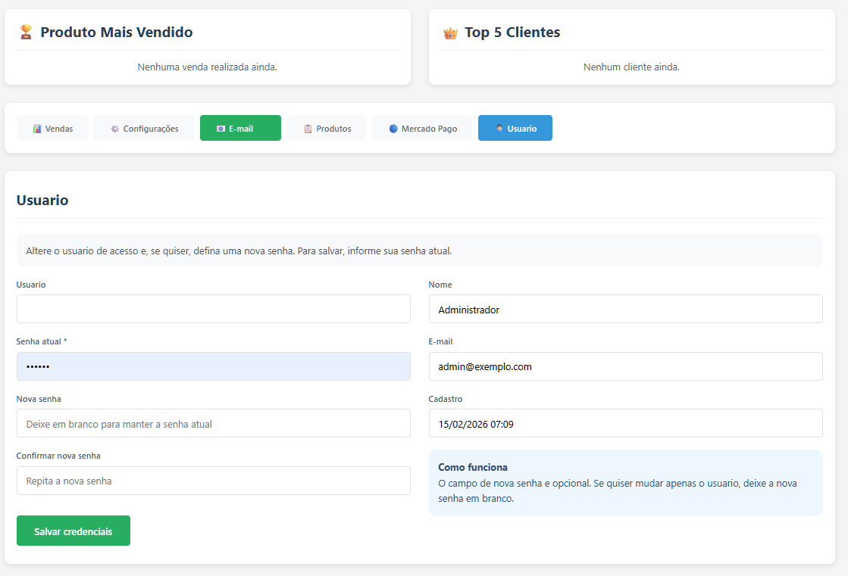The width and height of the screenshot is (848, 576).
Task: Click the globe icon on Mercado Pago tab
Action: point(393,128)
